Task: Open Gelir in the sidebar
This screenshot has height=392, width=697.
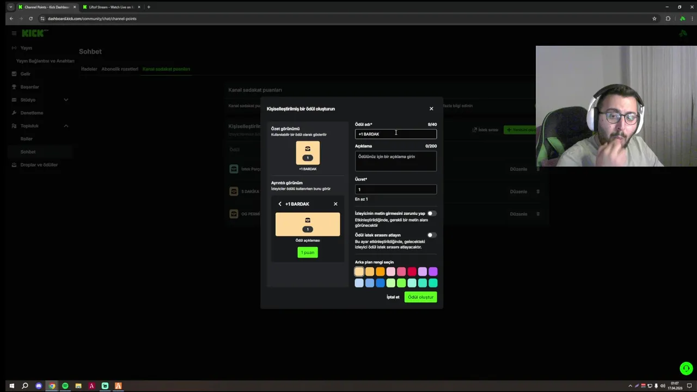Action: point(21,74)
